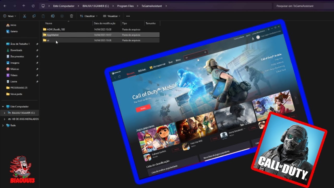Click Este Computador breadcrumb in address bar
Image resolution: width=334 pixels, height=188 pixels.
pos(64,6)
